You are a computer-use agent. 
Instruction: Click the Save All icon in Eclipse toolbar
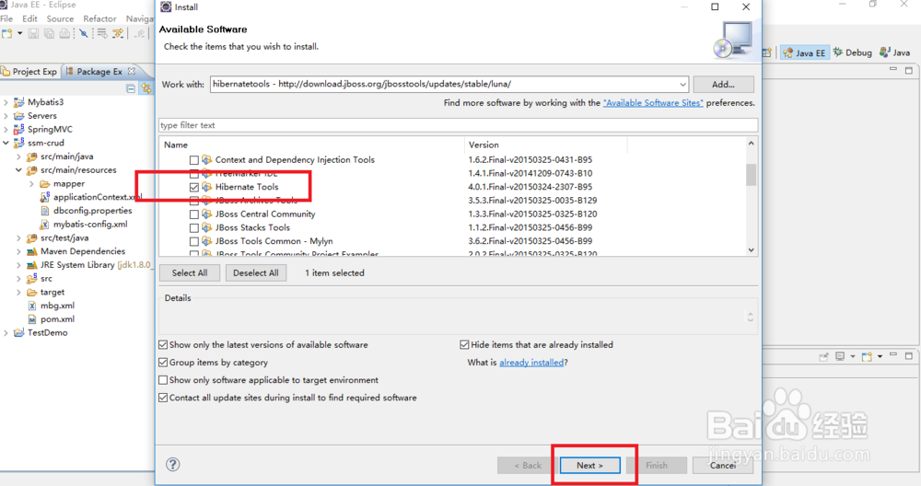pyautogui.click(x=50, y=33)
